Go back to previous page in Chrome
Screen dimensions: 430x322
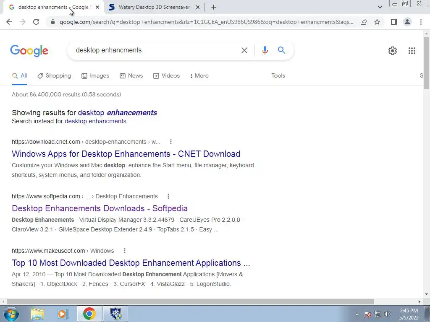point(9,22)
